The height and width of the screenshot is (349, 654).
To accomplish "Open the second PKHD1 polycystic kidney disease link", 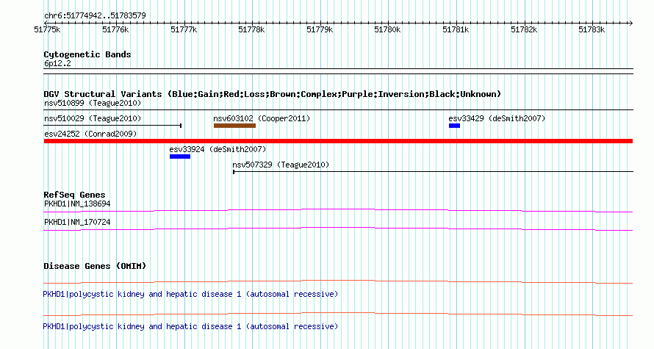I will 190,326.
